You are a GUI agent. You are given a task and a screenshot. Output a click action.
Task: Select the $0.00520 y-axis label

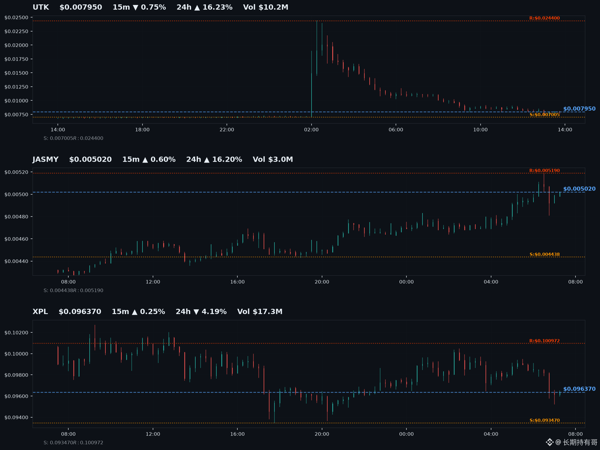16,172
